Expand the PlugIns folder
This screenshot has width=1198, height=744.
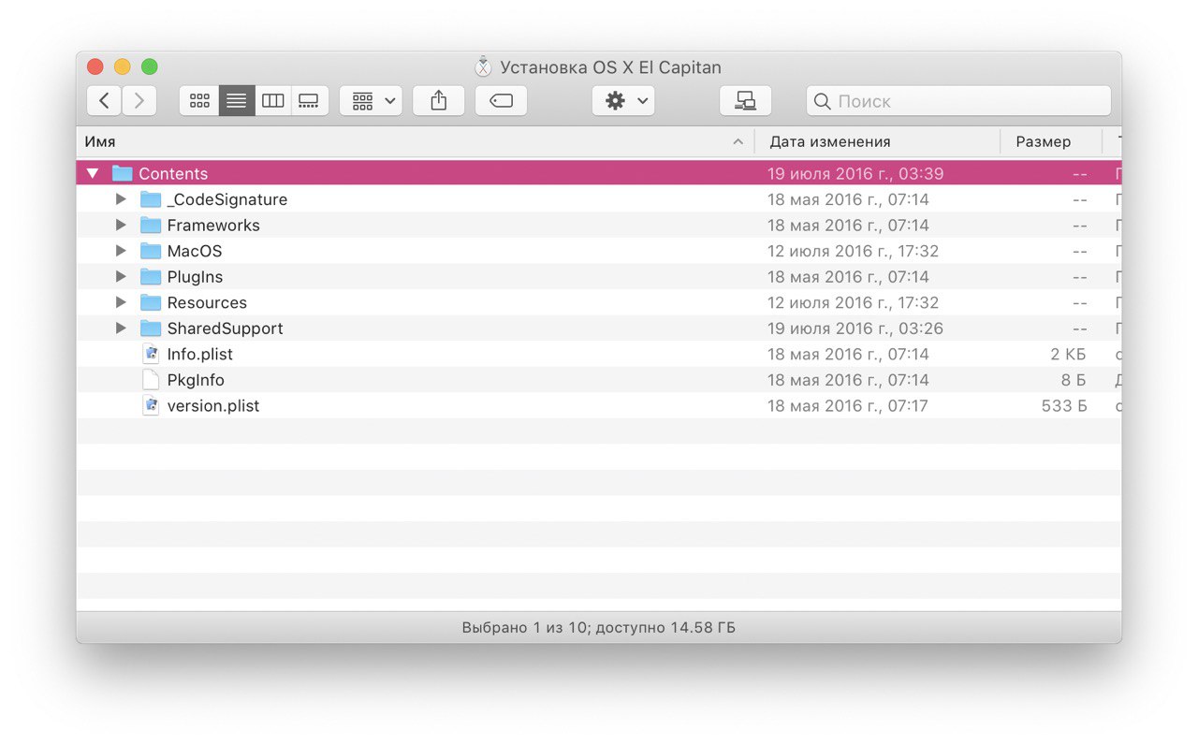121,277
